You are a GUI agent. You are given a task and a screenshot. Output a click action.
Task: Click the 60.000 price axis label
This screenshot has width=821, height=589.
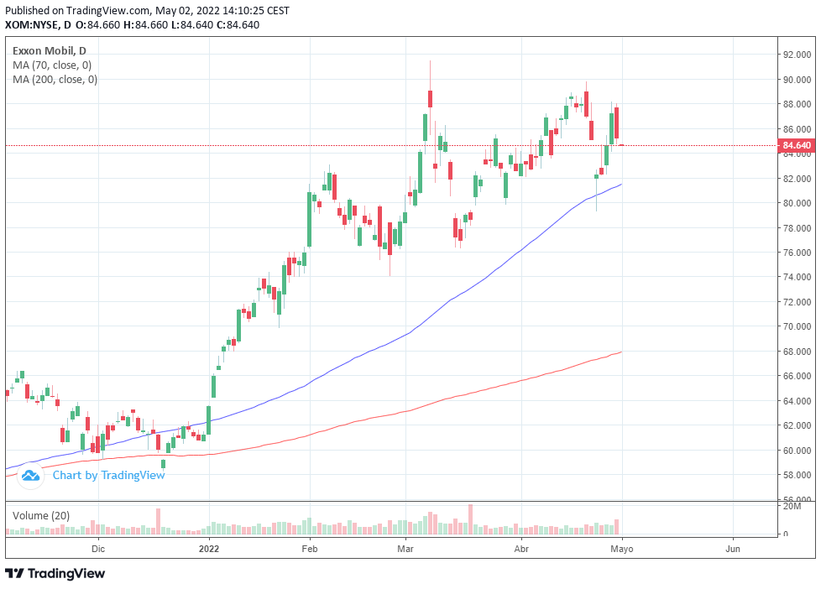(797, 451)
